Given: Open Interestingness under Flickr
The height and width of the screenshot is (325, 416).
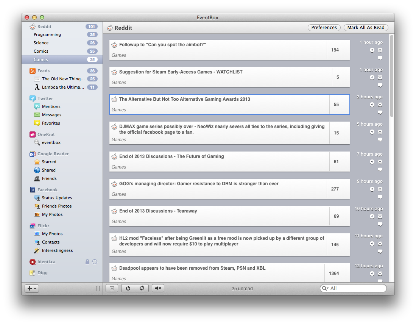Looking at the screenshot, I should tap(57, 250).
